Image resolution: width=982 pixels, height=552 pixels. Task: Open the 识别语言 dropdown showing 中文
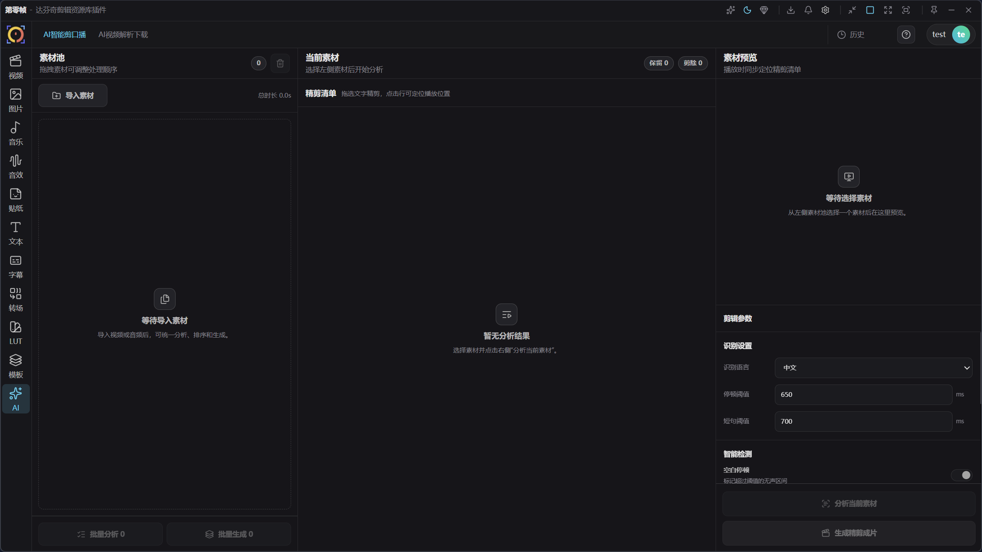873,367
